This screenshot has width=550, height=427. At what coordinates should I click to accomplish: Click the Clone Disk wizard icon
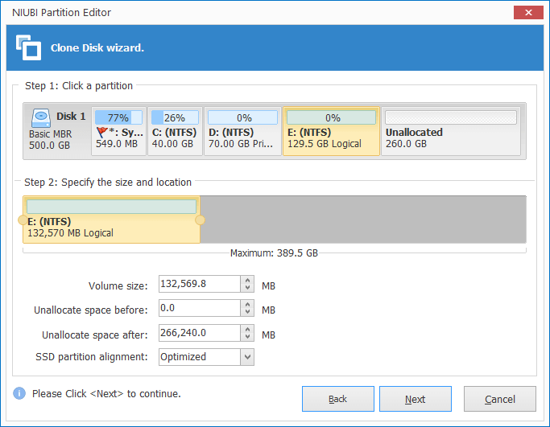[29, 47]
